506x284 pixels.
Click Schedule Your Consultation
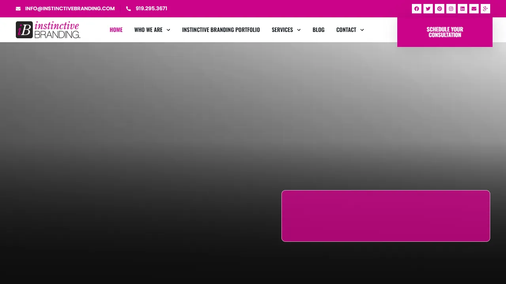[444, 32]
